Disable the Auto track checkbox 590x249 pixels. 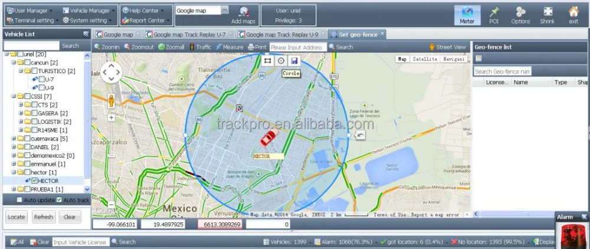[x=59, y=199]
